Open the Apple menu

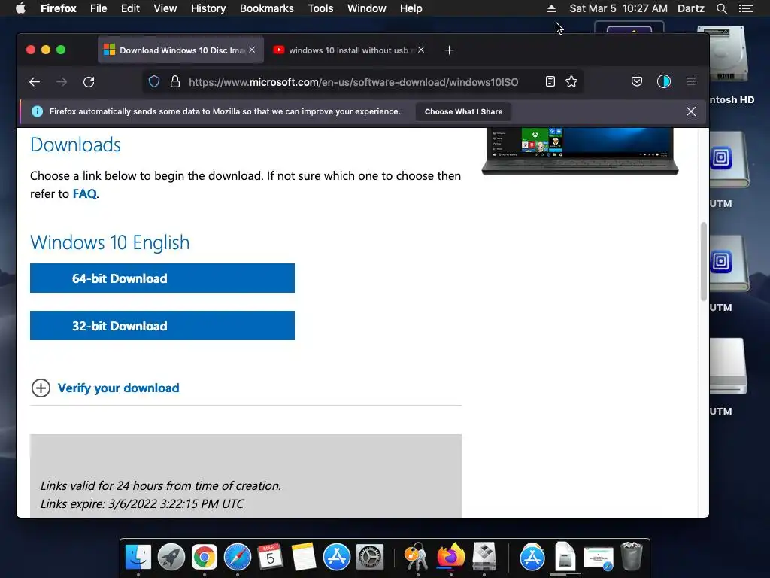tap(20, 8)
